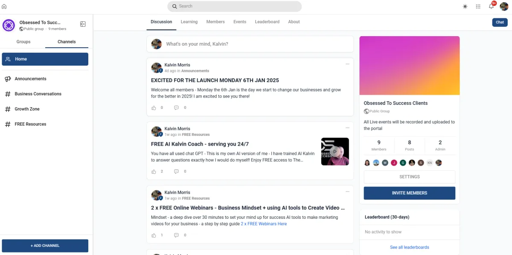Click the KN member avatar

(x=430, y=163)
